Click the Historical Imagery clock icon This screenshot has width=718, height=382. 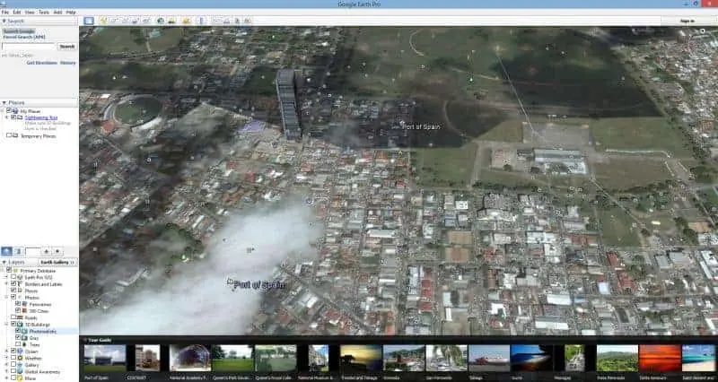pyautogui.click(x=160, y=20)
